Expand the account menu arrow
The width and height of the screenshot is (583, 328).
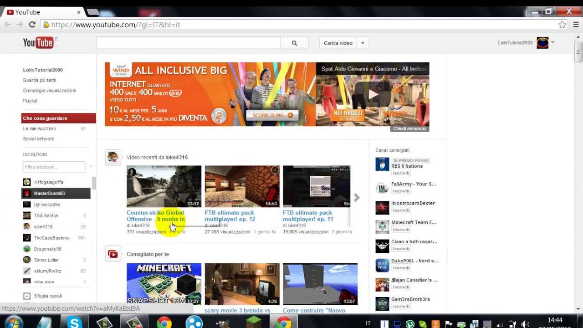click(x=552, y=43)
